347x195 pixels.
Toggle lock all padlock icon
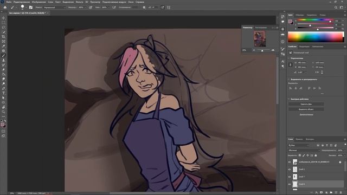coord(316,155)
